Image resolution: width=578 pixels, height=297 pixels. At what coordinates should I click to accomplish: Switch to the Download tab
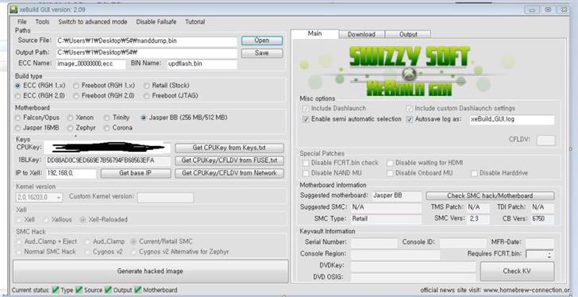click(x=361, y=34)
